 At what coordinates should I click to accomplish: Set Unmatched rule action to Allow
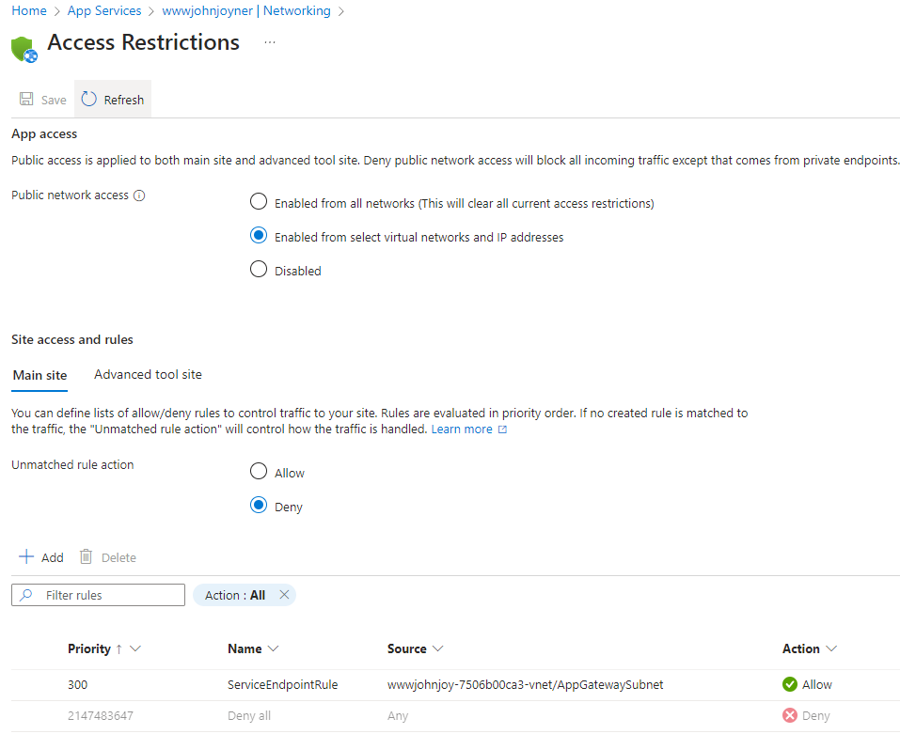point(259,472)
